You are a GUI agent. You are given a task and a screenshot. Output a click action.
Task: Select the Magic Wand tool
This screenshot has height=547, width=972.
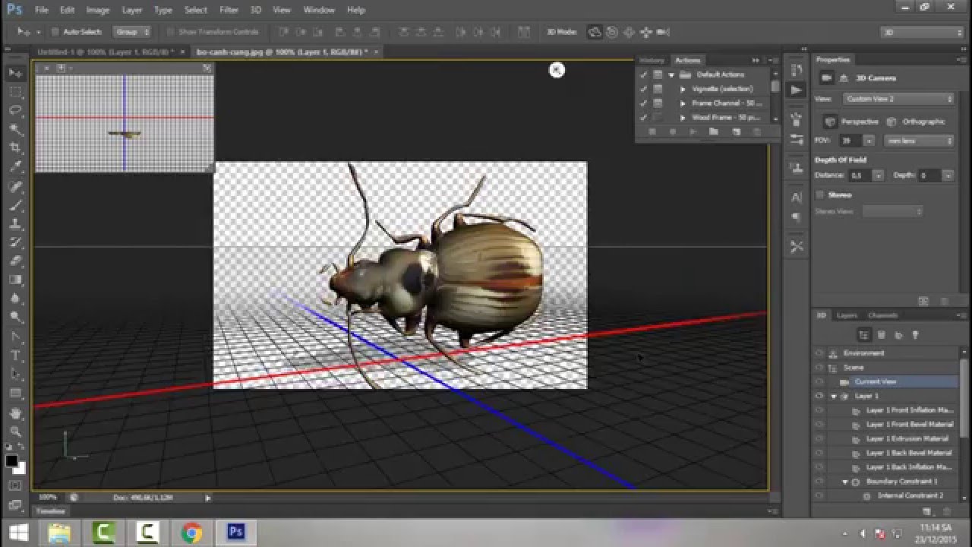[15, 129]
